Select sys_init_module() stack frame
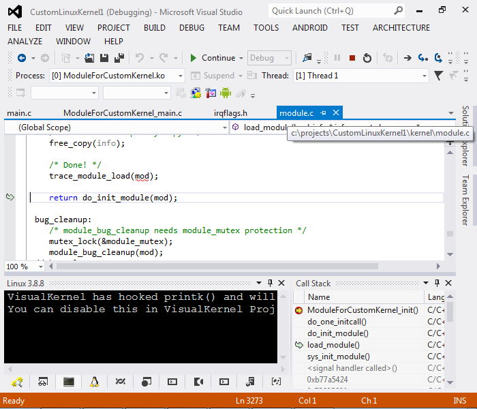 tap(338, 357)
